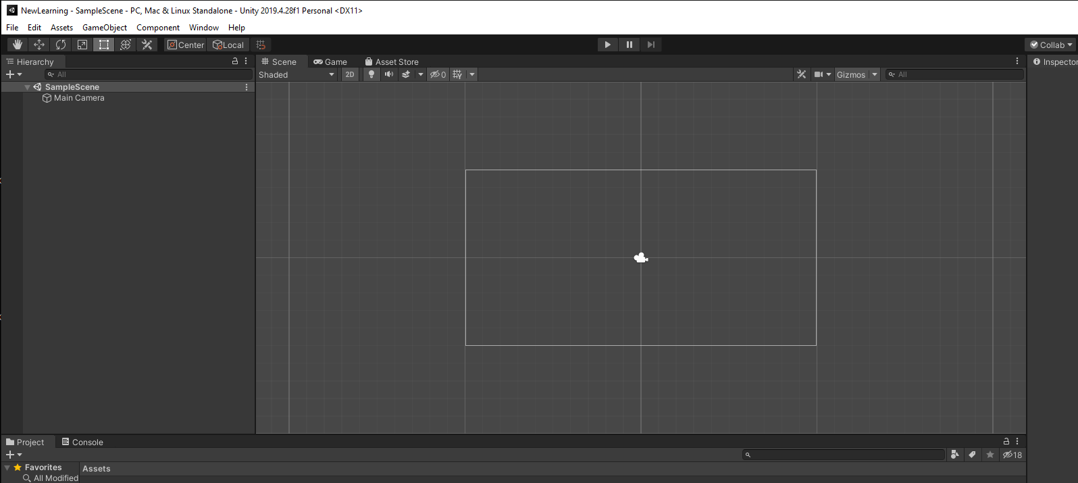The width and height of the screenshot is (1078, 483).
Task: Select the Rotate tool
Action: (x=61, y=45)
